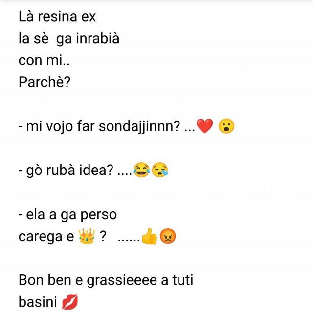
Task: Click the text 'con mi..'
Action: [44, 60]
